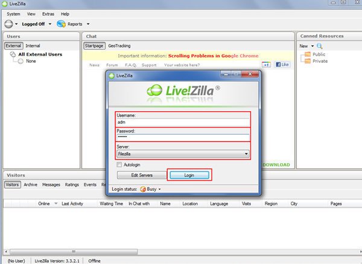Image resolution: width=362 pixels, height=264 pixels.
Task: Switch to Archive tab
Action: click(31, 184)
